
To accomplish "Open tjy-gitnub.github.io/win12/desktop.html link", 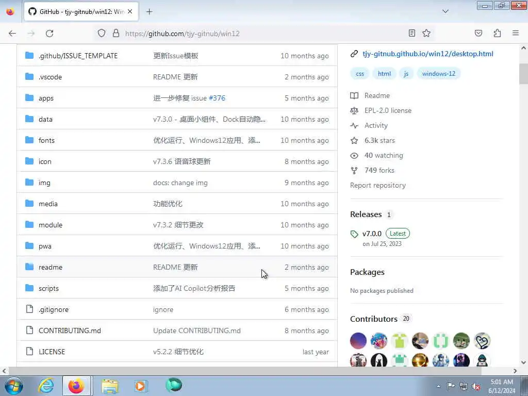I will click(x=427, y=54).
